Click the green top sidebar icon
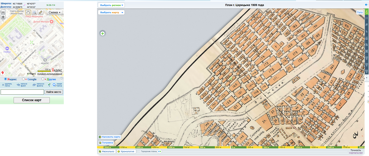The width and height of the screenshot is (369, 156). point(367,12)
